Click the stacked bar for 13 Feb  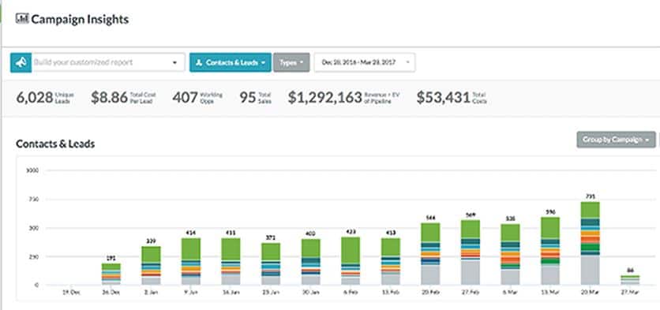coord(390,262)
